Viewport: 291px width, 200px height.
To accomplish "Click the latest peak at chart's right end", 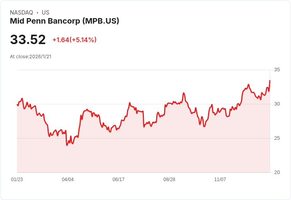I will (x=270, y=81).
